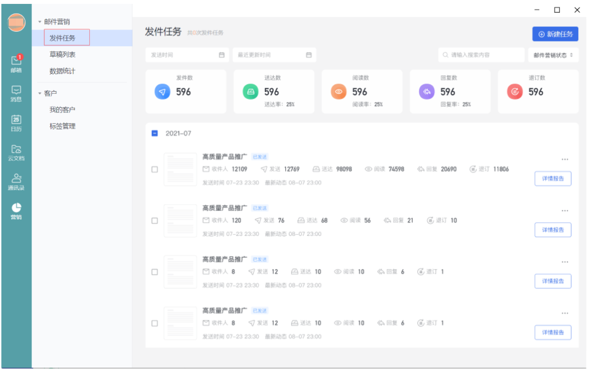Click the user avatar at top left
The width and height of the screenshot is (590, 374).
17,23
